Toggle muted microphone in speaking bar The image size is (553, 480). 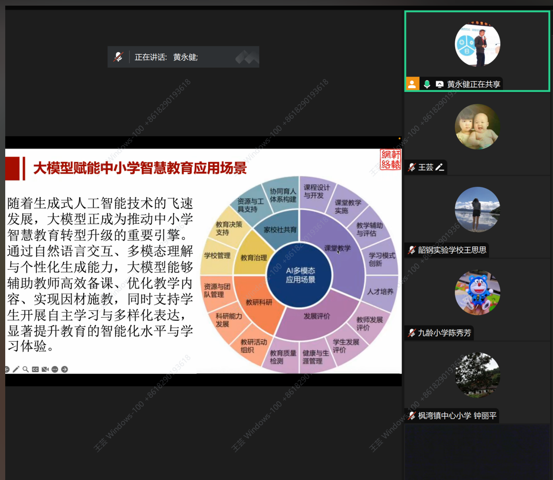[x=118, y=57]
